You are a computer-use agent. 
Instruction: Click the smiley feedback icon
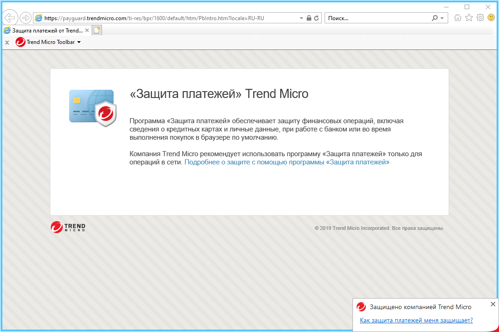(x=491, y=17)
